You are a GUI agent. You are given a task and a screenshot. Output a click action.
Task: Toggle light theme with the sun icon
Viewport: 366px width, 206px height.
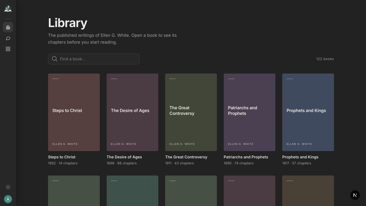point(8,187)
